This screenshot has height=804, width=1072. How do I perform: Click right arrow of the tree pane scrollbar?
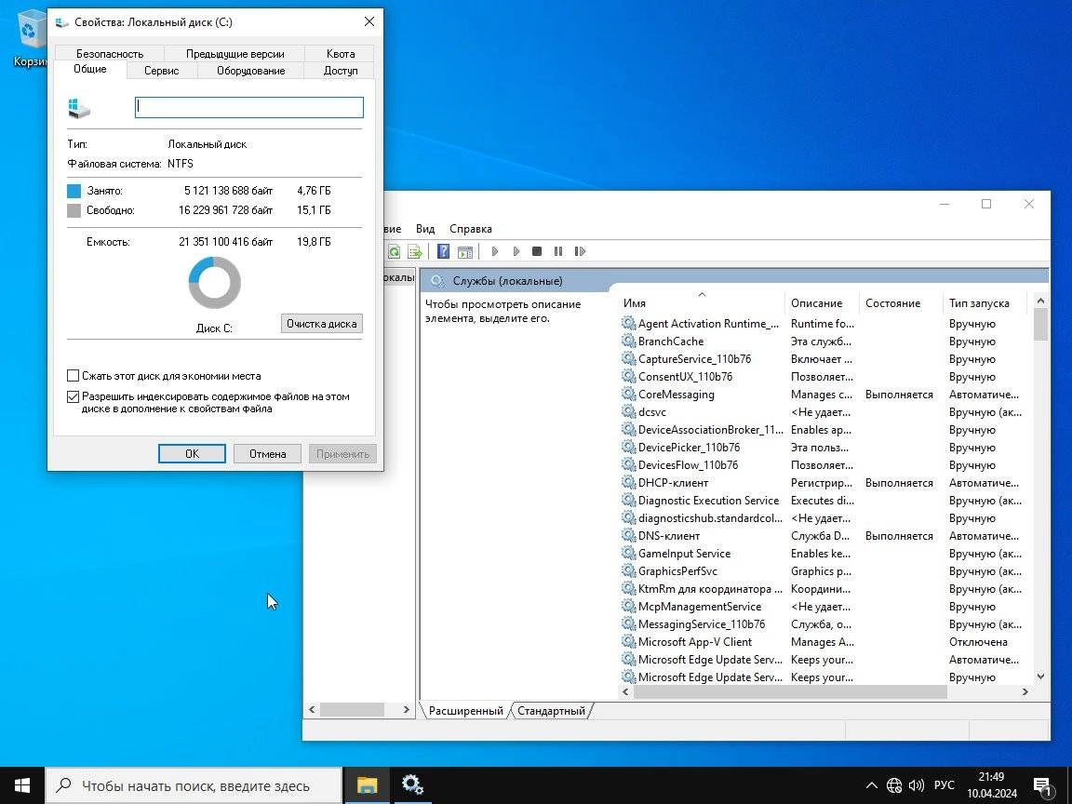tap(406, 710)
